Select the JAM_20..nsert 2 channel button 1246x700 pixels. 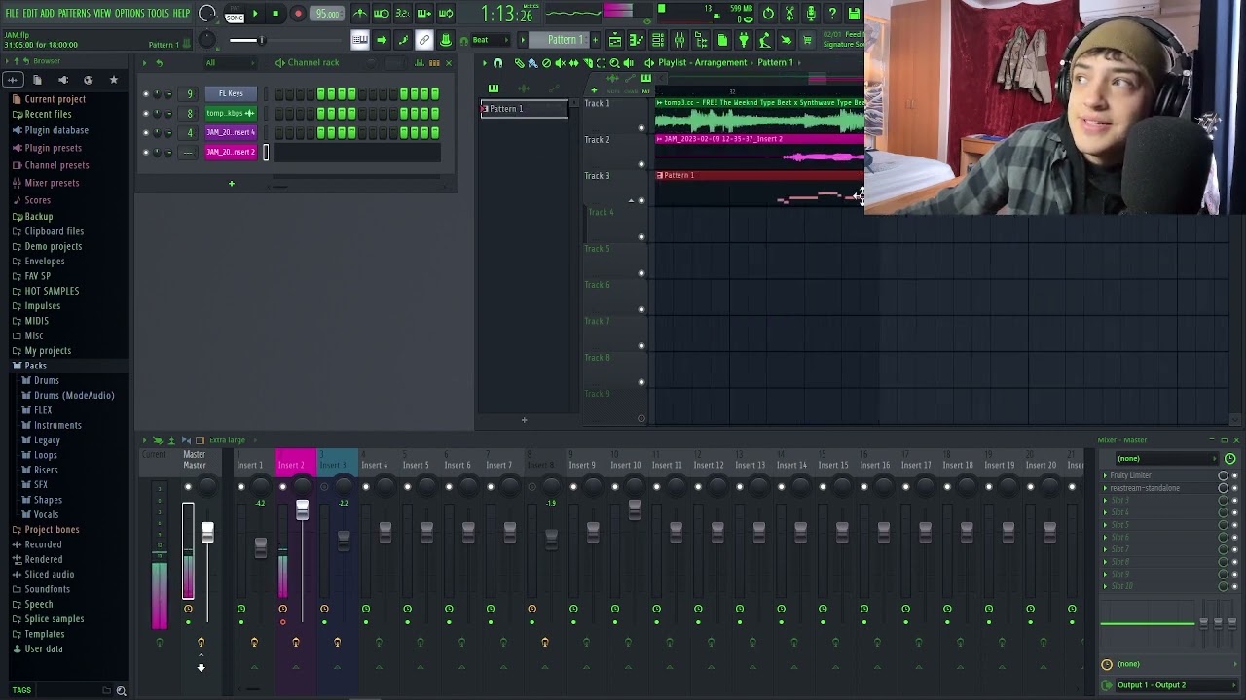[x=231, y=152]
